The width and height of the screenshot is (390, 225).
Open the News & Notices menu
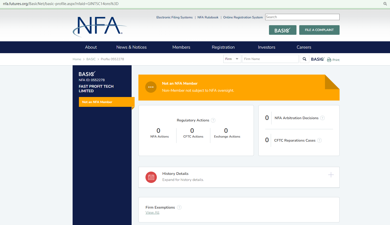131,47
